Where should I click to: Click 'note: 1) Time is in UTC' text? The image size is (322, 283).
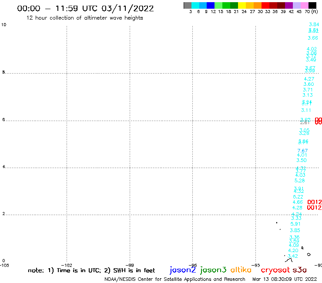[x=64, y=270]
